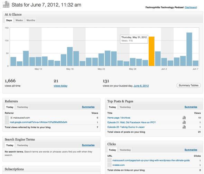This screenshot has height=174, width=204.
Task: Click the May 18 axis label
Action: (x=70, y=69)
